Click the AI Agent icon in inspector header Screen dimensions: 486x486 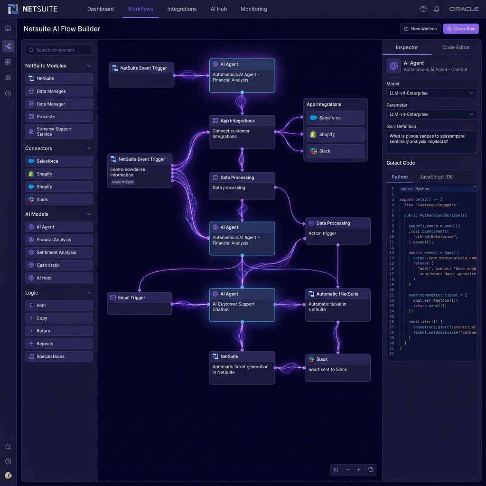tap(393, 66)
